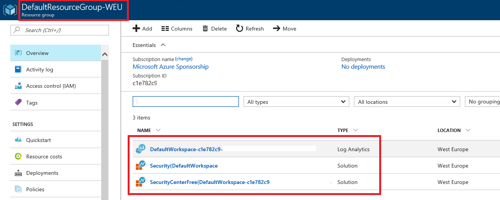
Task: Click the Log Analytics workspace row icon
Action: pos(141,149)
